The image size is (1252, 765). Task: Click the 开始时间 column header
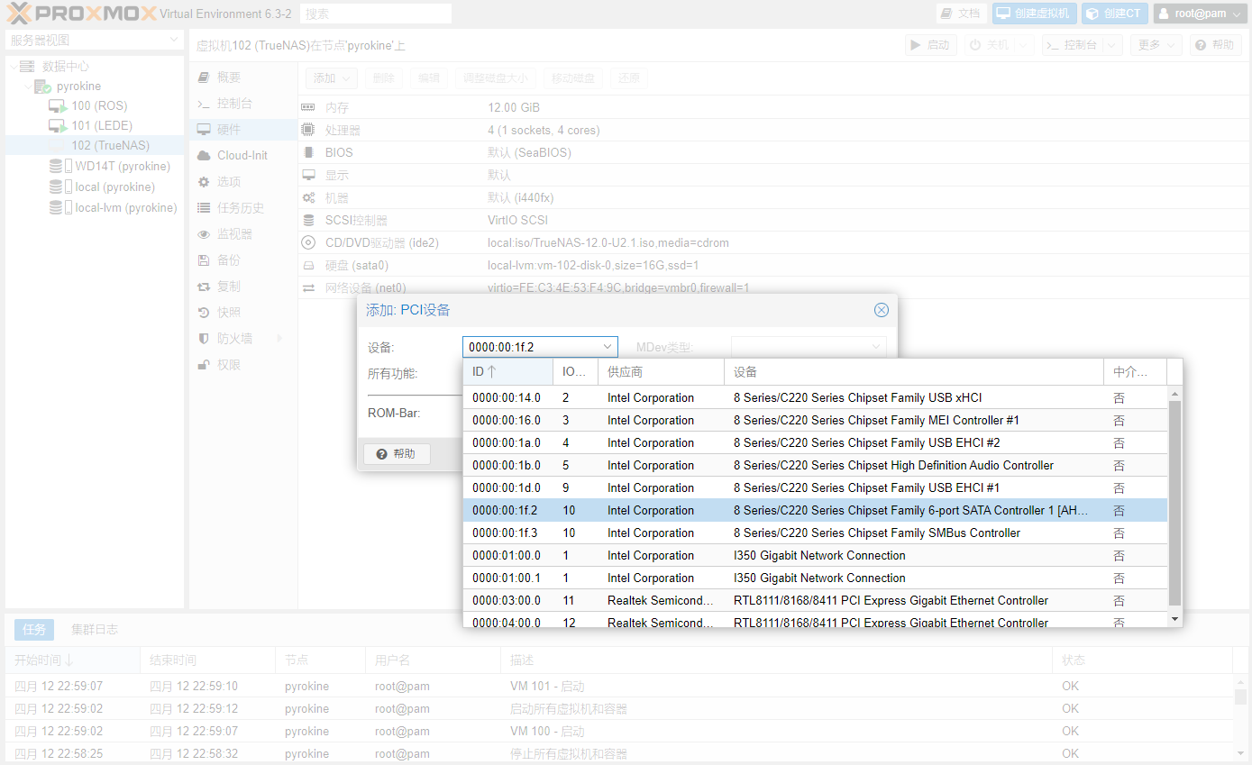72,660
